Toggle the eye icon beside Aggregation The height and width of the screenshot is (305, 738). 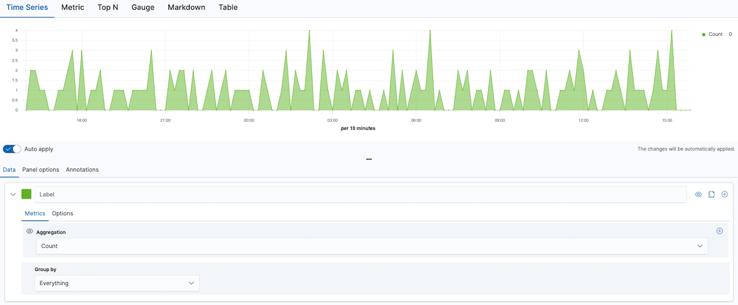pyautogui.click(x=29, y=231)
